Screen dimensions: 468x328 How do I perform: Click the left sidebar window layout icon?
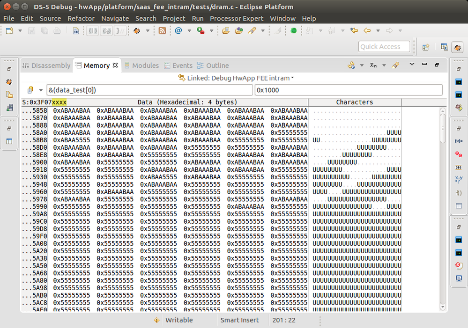tap(9, 141)
